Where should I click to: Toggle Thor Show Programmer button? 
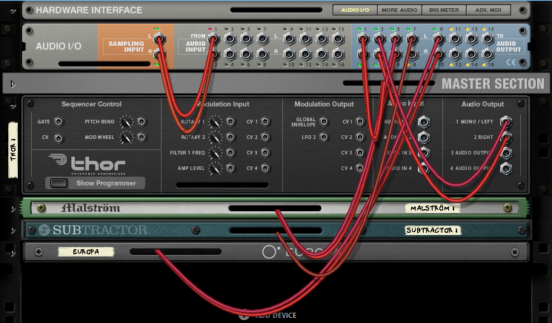59,183
